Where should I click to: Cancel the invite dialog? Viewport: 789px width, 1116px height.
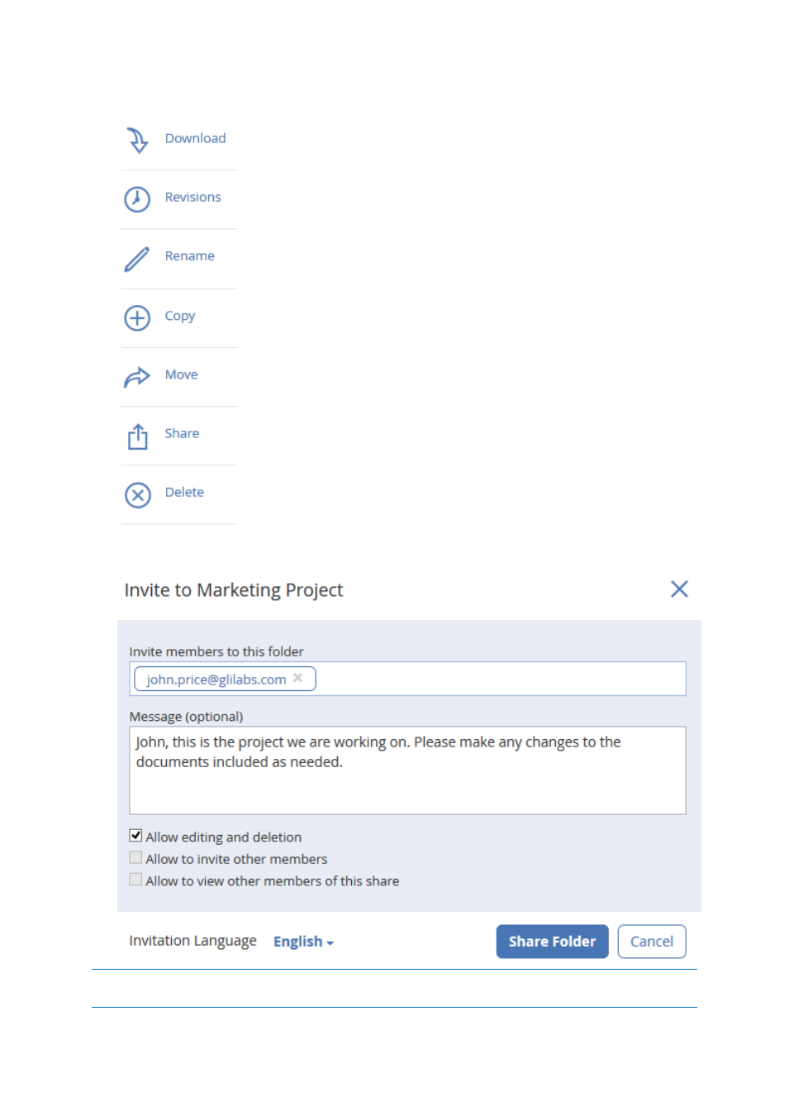(652, 942)
